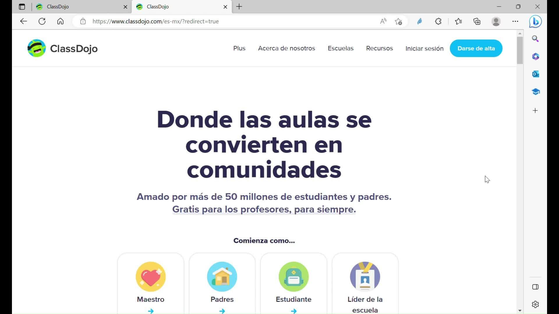Click the ClassDojo monster logo
Viewport: 559px width, 314px height.
tap(37, 48)
